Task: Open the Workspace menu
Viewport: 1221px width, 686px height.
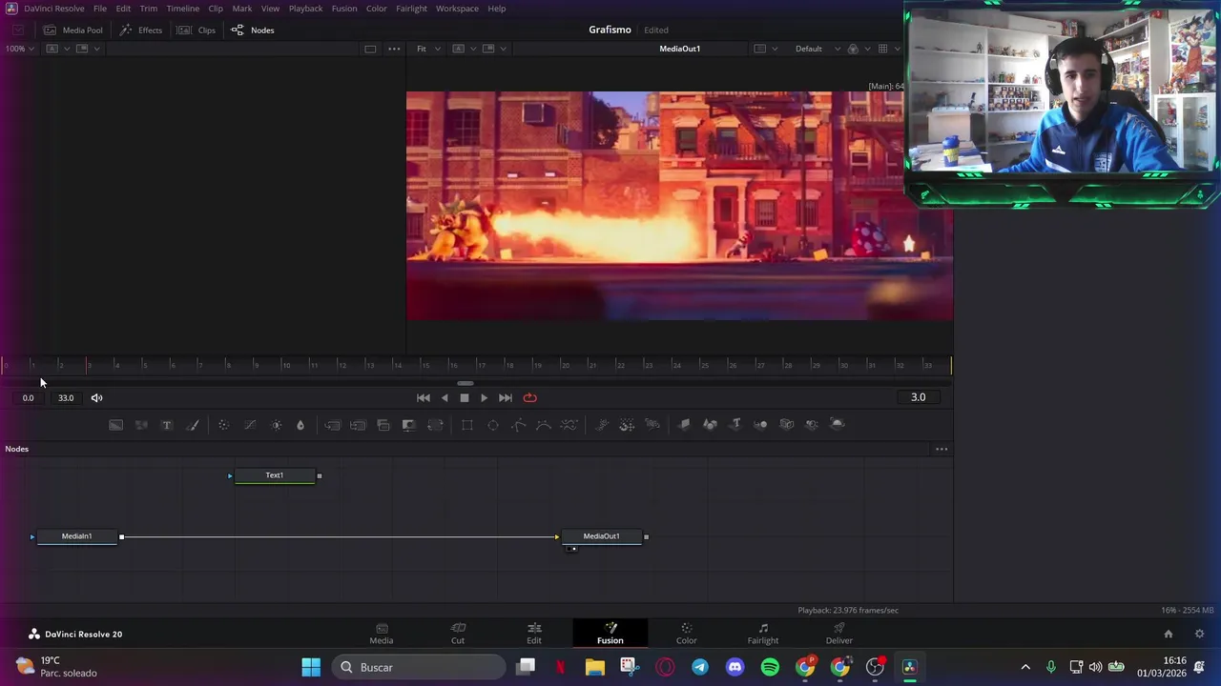Action: [x=458, y=9]
